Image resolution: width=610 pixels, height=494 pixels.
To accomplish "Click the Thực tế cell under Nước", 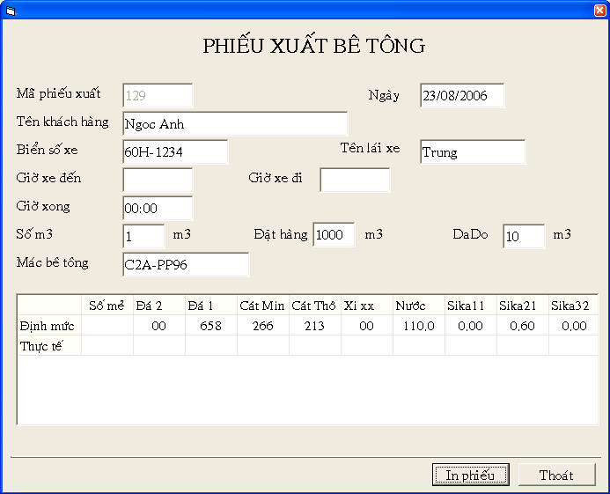I will tap(419, 346).
